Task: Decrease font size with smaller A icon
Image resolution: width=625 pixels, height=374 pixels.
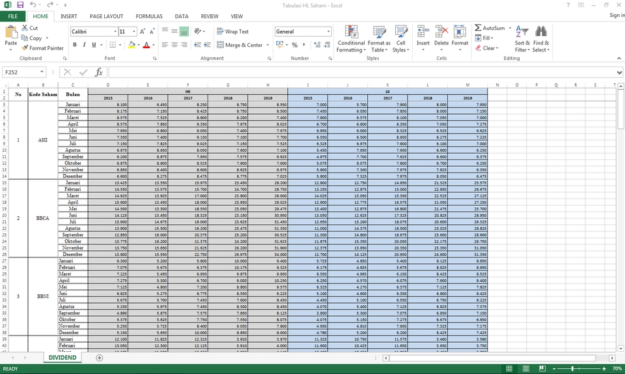Action: pos(152,31)
